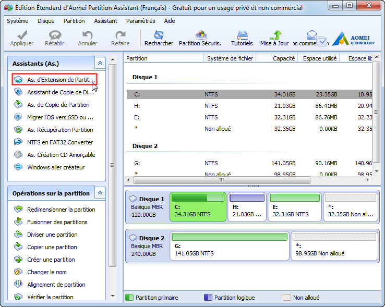This screenshot has height=307, width=385.
Task: Click the Créer une partition icon
Action: click(18, 260)
